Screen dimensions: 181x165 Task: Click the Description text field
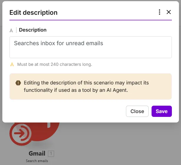click(x=91, y=47)
